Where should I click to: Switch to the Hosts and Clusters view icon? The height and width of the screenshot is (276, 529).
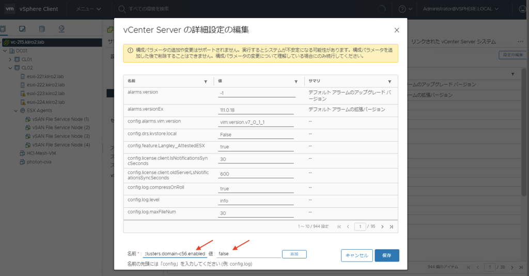(x=3, y=29)
